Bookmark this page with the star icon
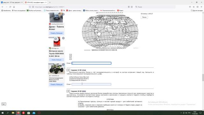 (132, 7)
